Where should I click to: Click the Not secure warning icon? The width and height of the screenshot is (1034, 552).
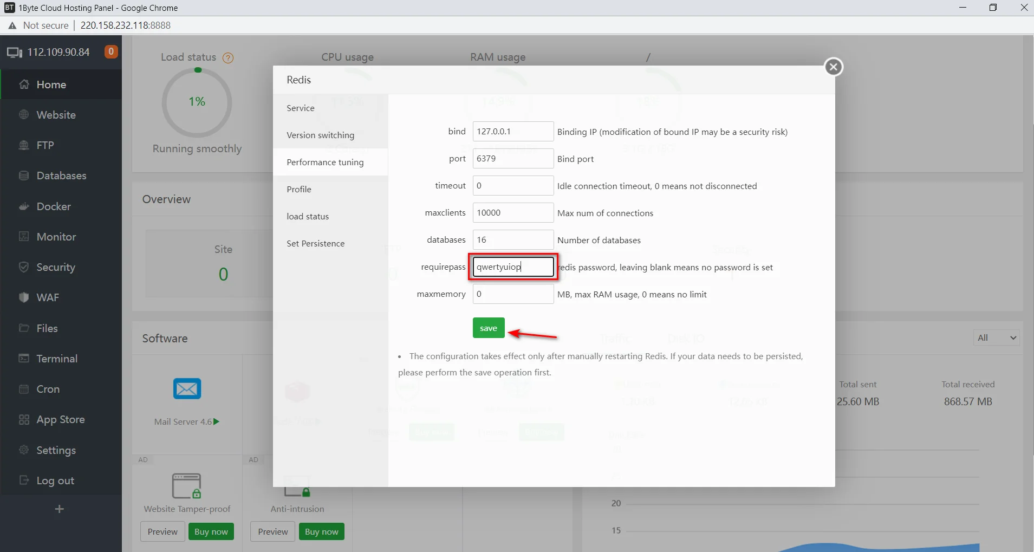tap(12, 25)
